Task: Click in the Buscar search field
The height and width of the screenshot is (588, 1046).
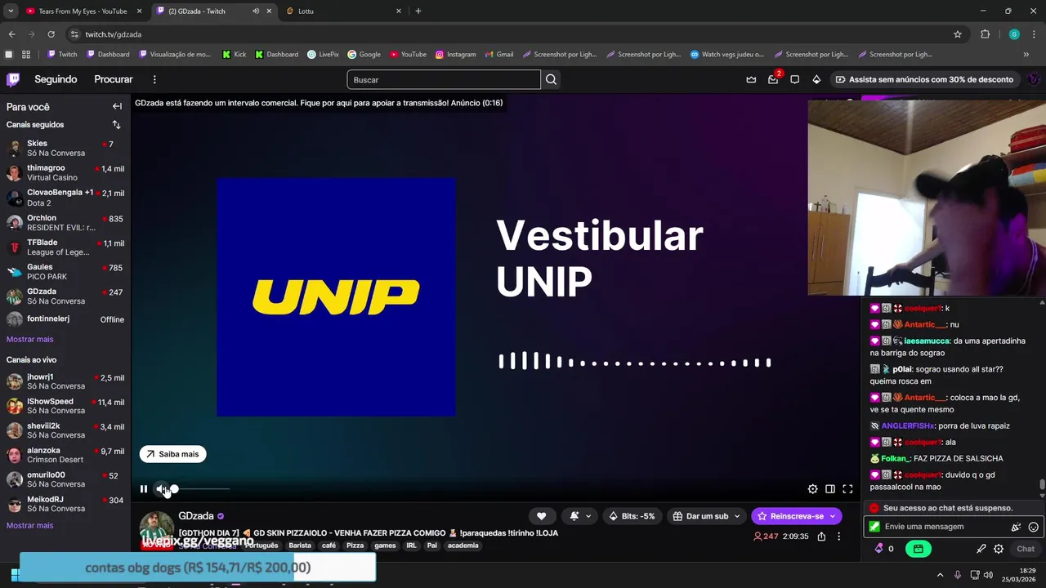Action: [444, 79]
